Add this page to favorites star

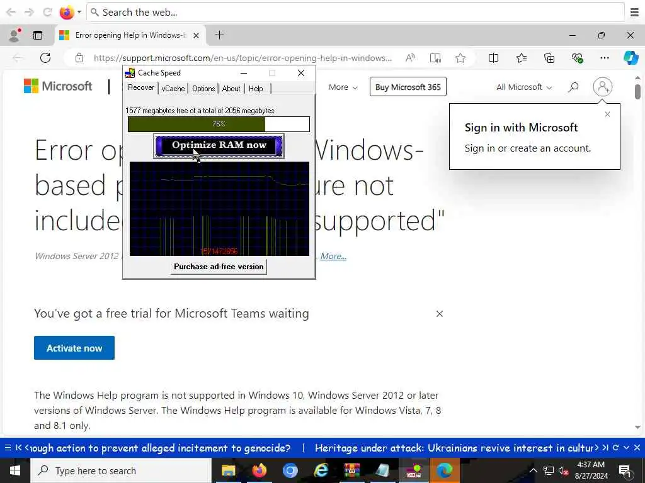click(460, 58)
